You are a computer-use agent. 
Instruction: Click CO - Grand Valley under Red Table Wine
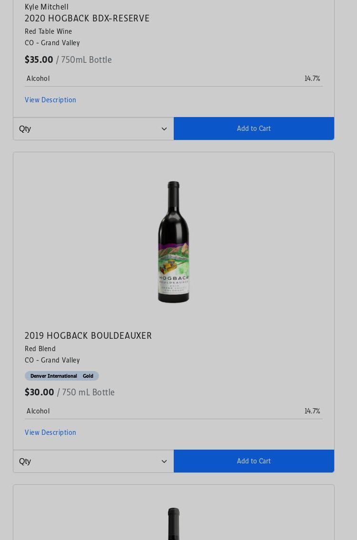52,43
